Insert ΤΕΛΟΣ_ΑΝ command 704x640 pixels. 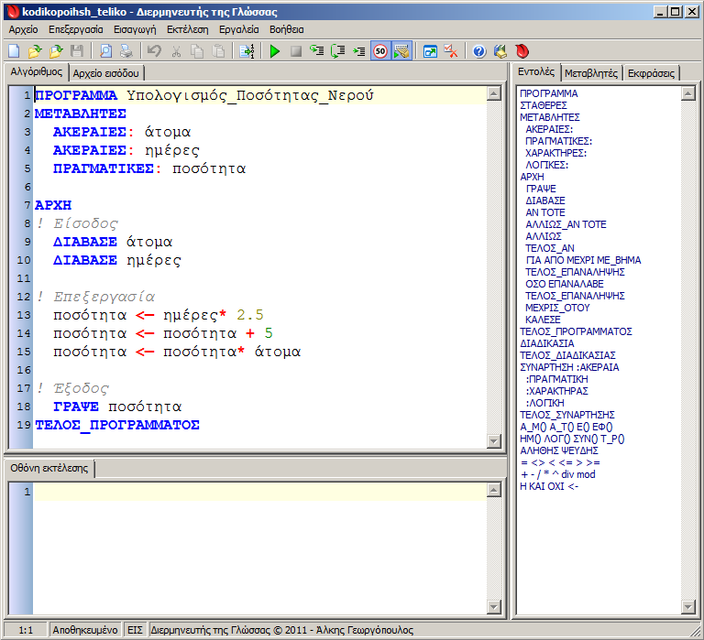(x=550, y=248)
